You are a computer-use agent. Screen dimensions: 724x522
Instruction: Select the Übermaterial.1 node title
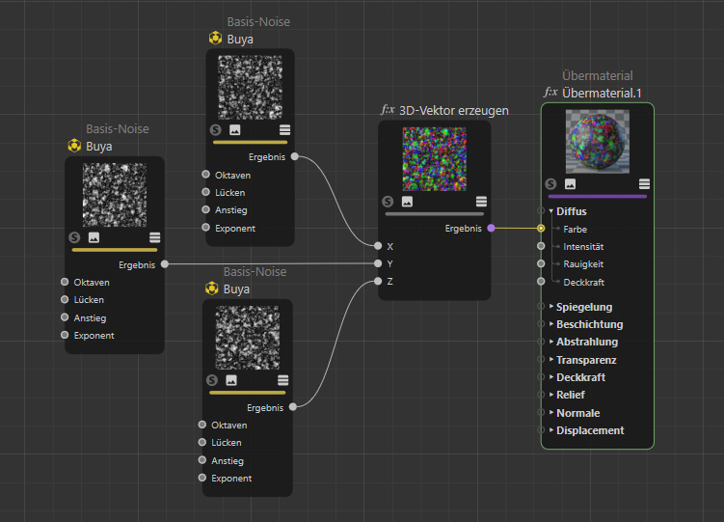[x=602, y=93]
